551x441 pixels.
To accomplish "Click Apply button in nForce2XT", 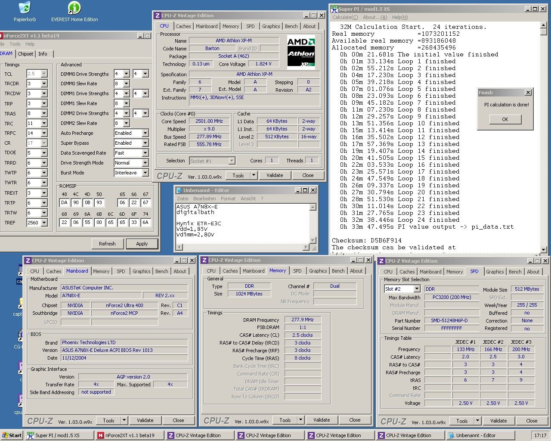I will (142, 244).
